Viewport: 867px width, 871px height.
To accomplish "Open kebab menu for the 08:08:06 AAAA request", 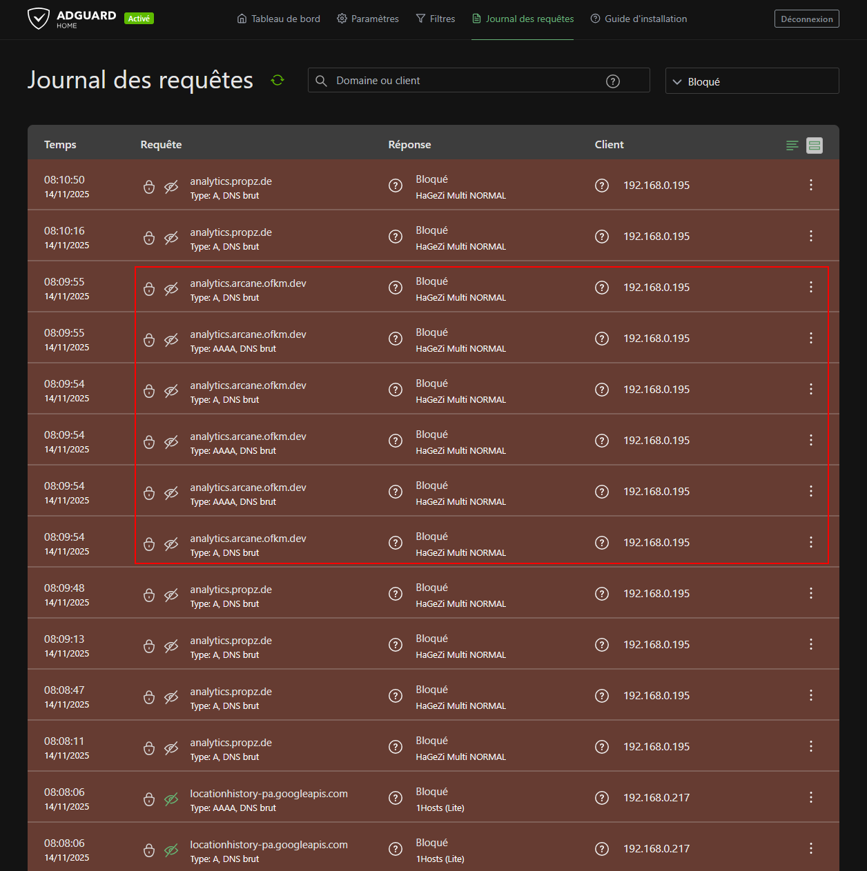I will click(x=810, y=797).
